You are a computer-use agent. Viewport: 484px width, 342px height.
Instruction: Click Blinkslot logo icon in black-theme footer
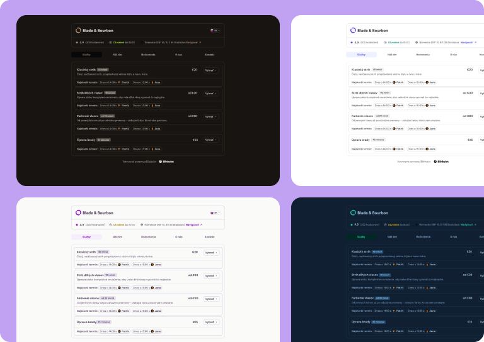tap(161, 161)
